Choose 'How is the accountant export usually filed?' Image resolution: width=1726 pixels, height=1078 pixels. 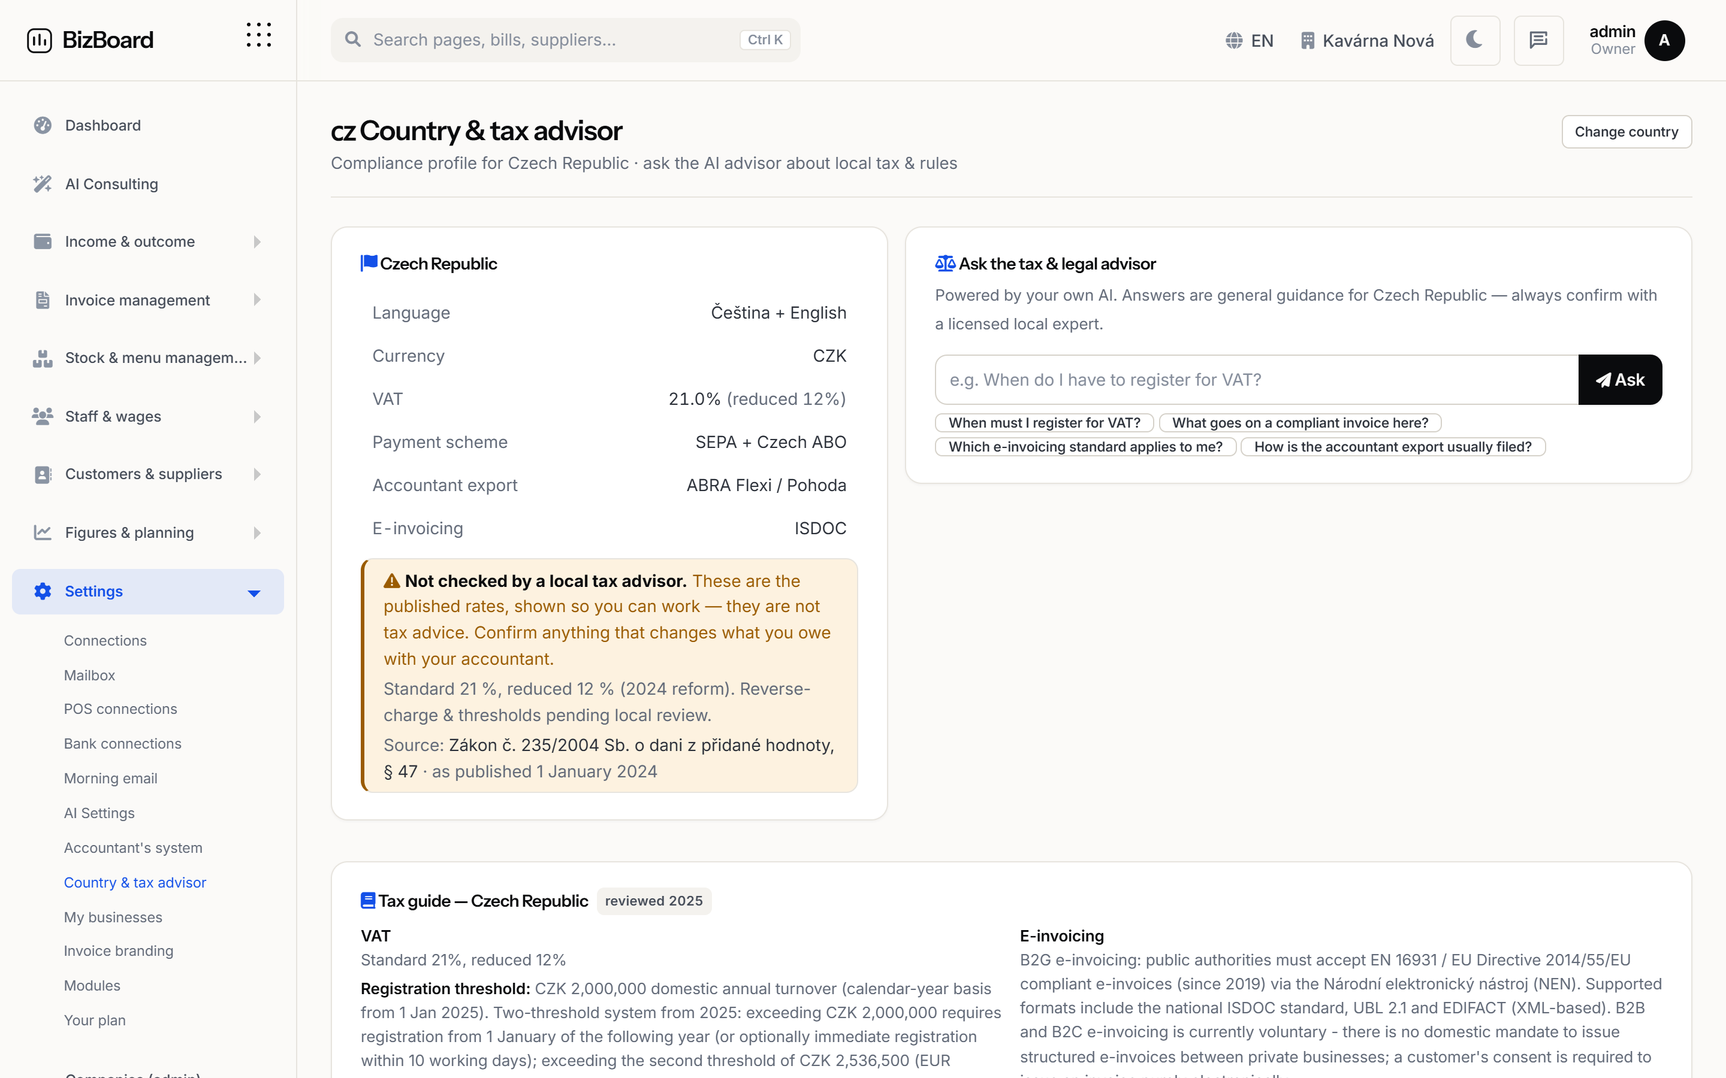pos(1392,447)
